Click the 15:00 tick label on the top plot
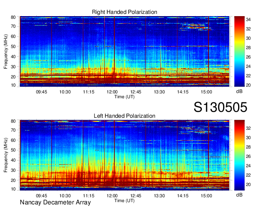 pos(206,92)
